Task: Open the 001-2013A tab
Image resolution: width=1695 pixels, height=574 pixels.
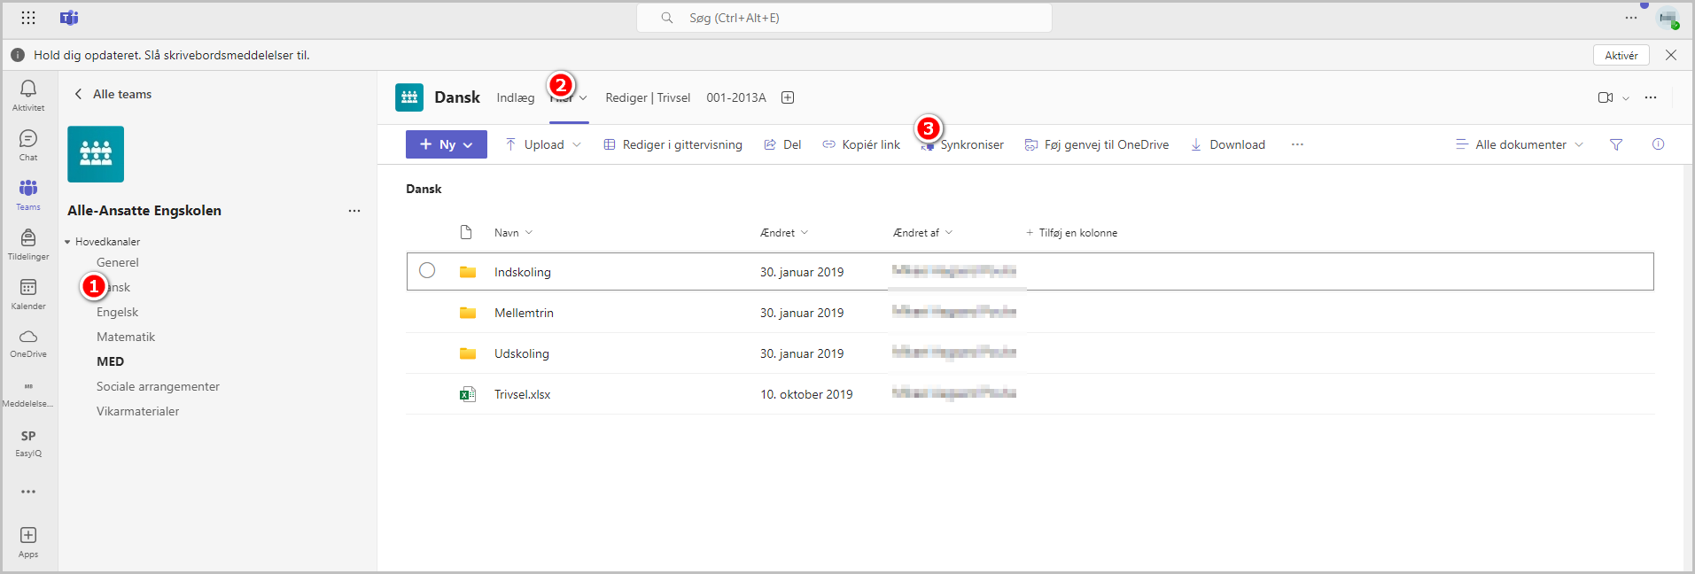Action: pyautogui.click(x=736, y=97)
